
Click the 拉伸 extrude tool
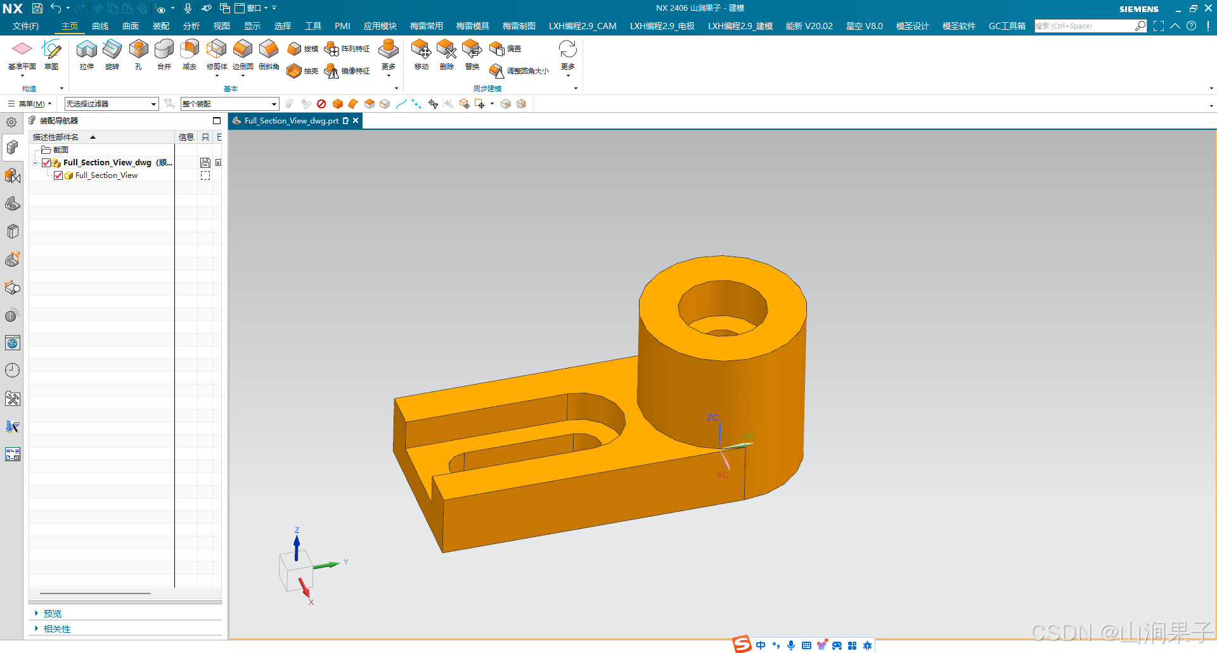click(x=87, y=53)
